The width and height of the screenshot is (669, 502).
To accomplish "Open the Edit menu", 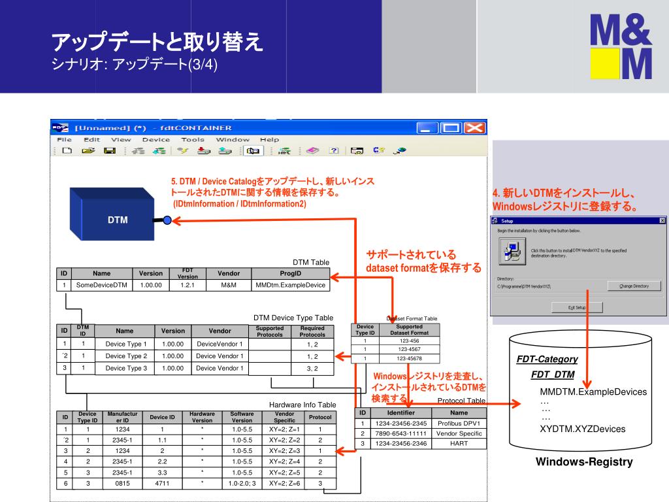I will (x=91, y=140).
